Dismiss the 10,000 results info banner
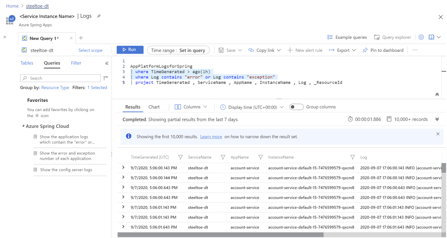 tap(438, 134)
